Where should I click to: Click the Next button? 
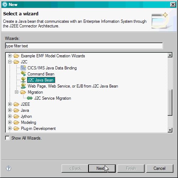pyautogui.click(x=102, y=168)
